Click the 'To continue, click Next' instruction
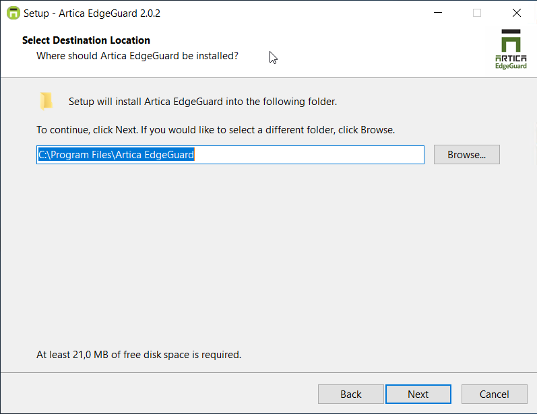 click(216, 130)
